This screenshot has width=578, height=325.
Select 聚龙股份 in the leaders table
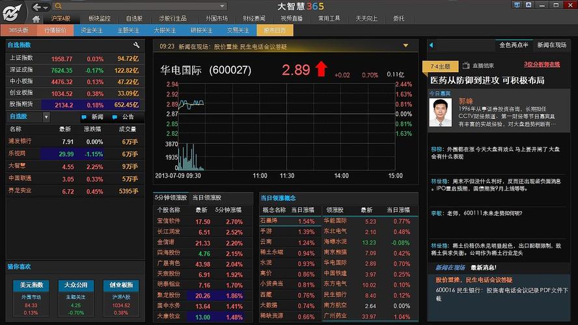click(203, 296)
